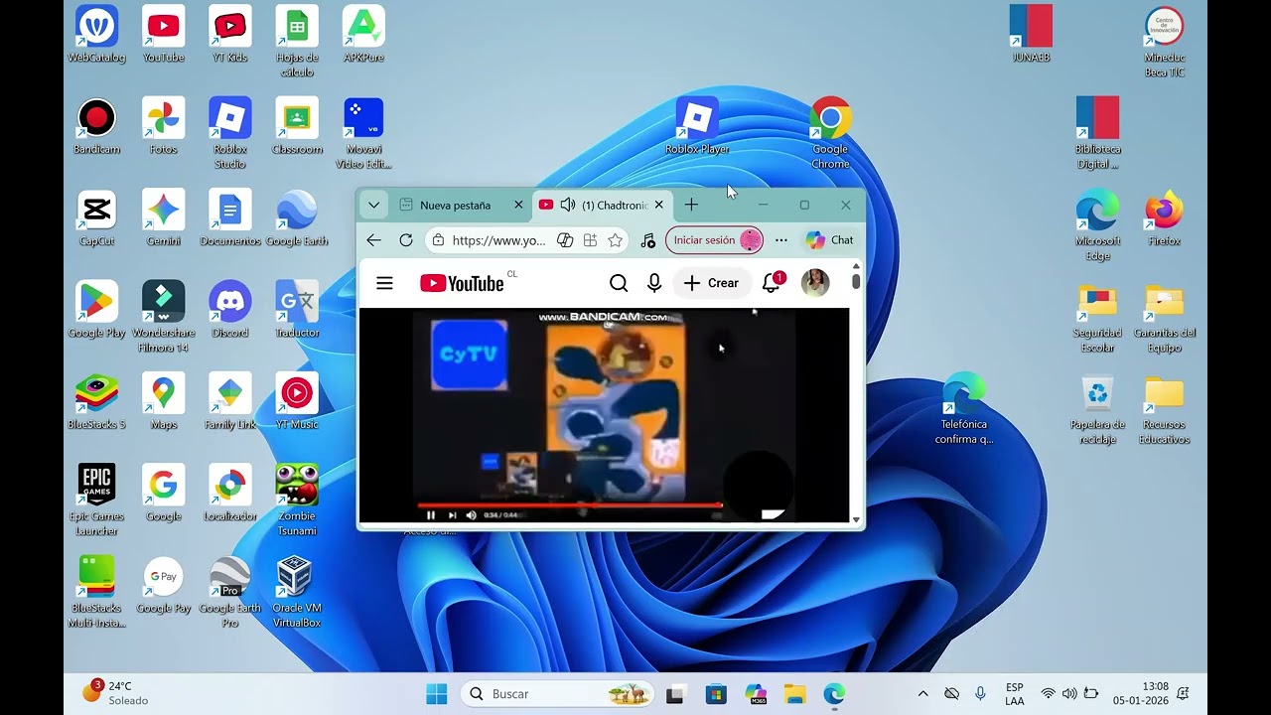Open Documentos desktop shortcut
Image resolution: width=1271 pixels, height=715 pixels.
pos(229,218)
